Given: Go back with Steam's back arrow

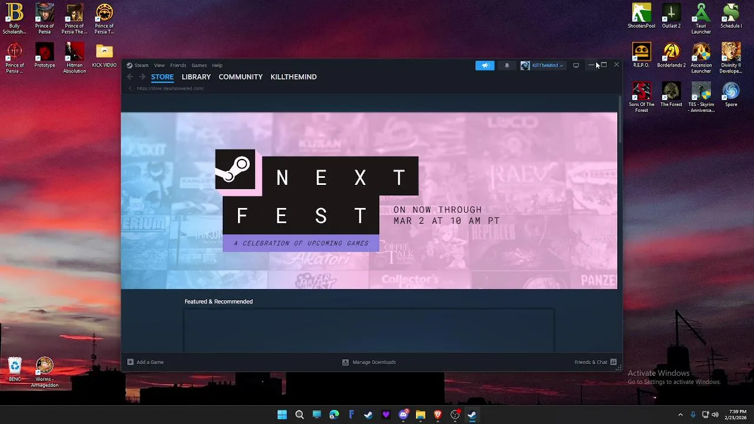Looking at the screenshot, I should 130,77.
